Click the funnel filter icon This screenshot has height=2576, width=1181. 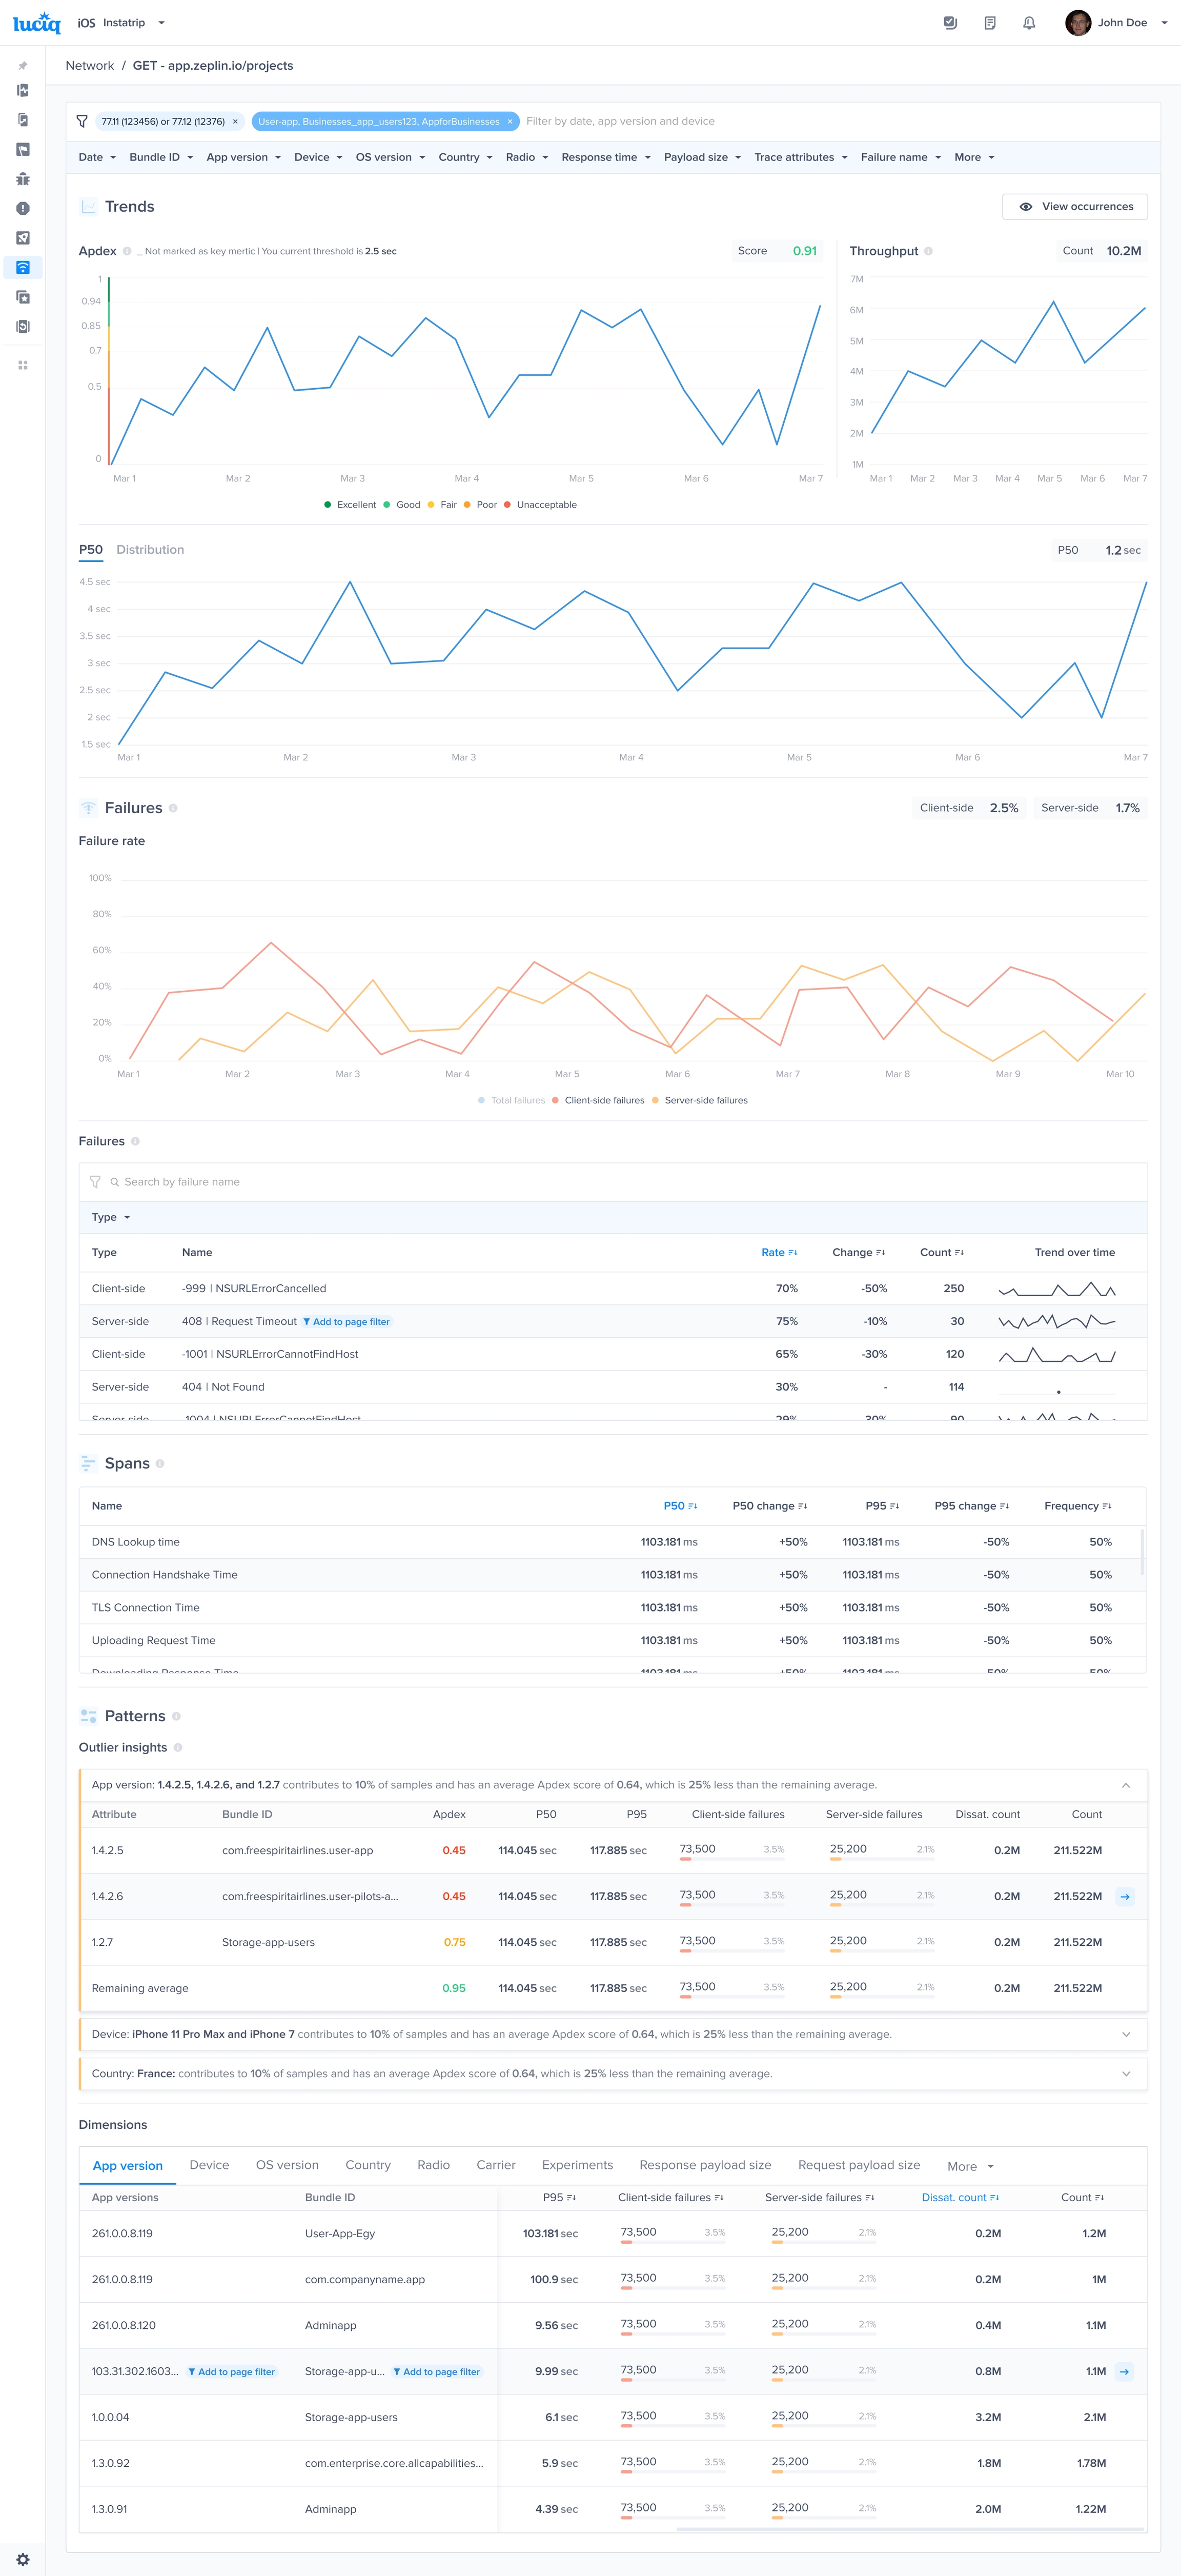[82, 121]
